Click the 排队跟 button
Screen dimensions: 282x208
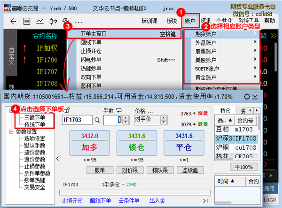(160, 170)
